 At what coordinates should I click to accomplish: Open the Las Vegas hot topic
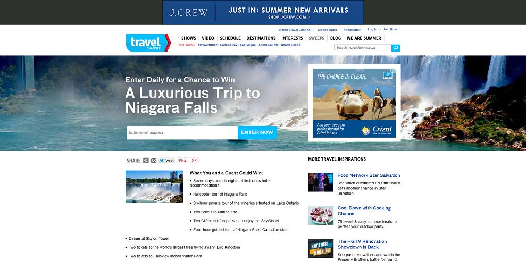pyautogui.click(x=248, y=45)
